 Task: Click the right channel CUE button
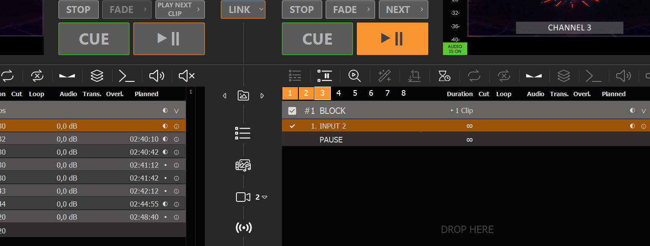coord(317,39)
